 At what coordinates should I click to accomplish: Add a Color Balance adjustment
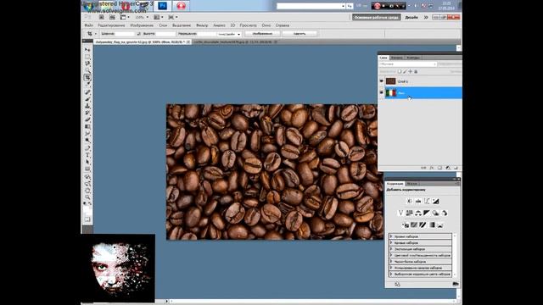coord(418,213)
